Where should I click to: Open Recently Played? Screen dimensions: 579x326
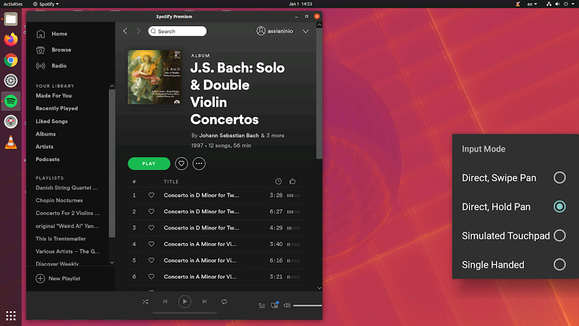57,108
